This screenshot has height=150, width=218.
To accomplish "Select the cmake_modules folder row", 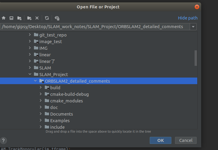I will pos(99,101).
